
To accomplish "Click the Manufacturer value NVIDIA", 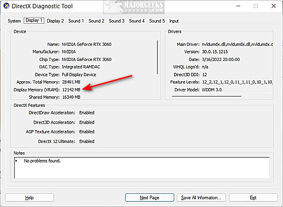I will pyautogui.click(x=69, y=52).
